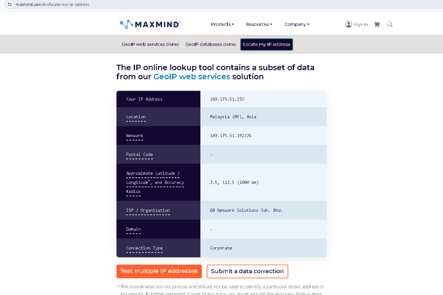Open the GeoIP web services link
443x295 pixels.
[192, 77]
